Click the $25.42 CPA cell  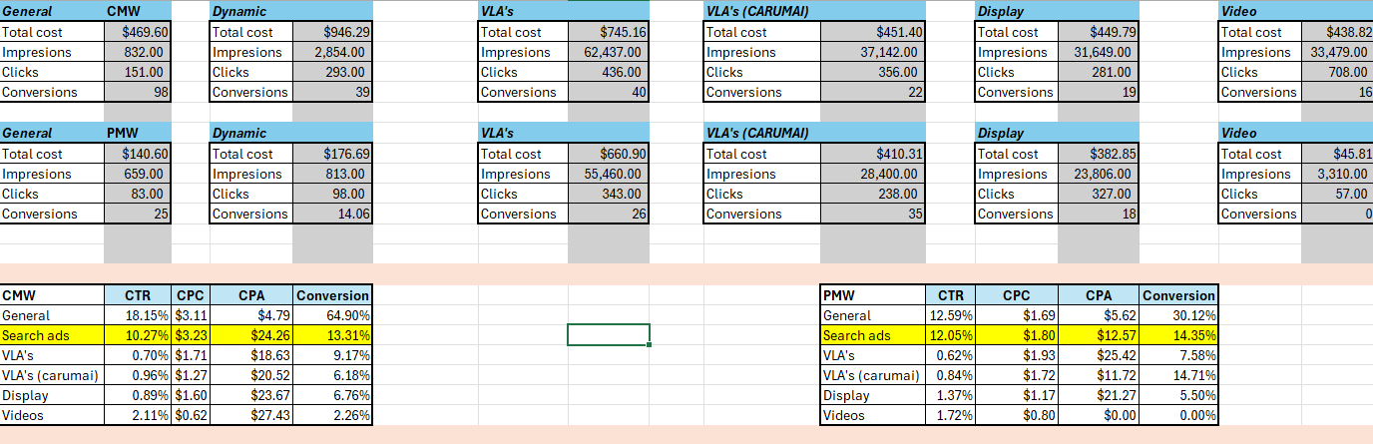pyautogui.click(x=1099, y=355)
